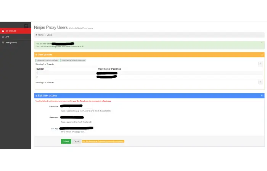Select proxy table row number 1
This screenshot has width=267, height=171.
(x=149, y=73)
